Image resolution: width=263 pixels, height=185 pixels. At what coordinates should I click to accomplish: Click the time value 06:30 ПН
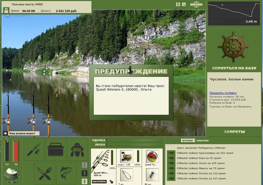point(29,11)
